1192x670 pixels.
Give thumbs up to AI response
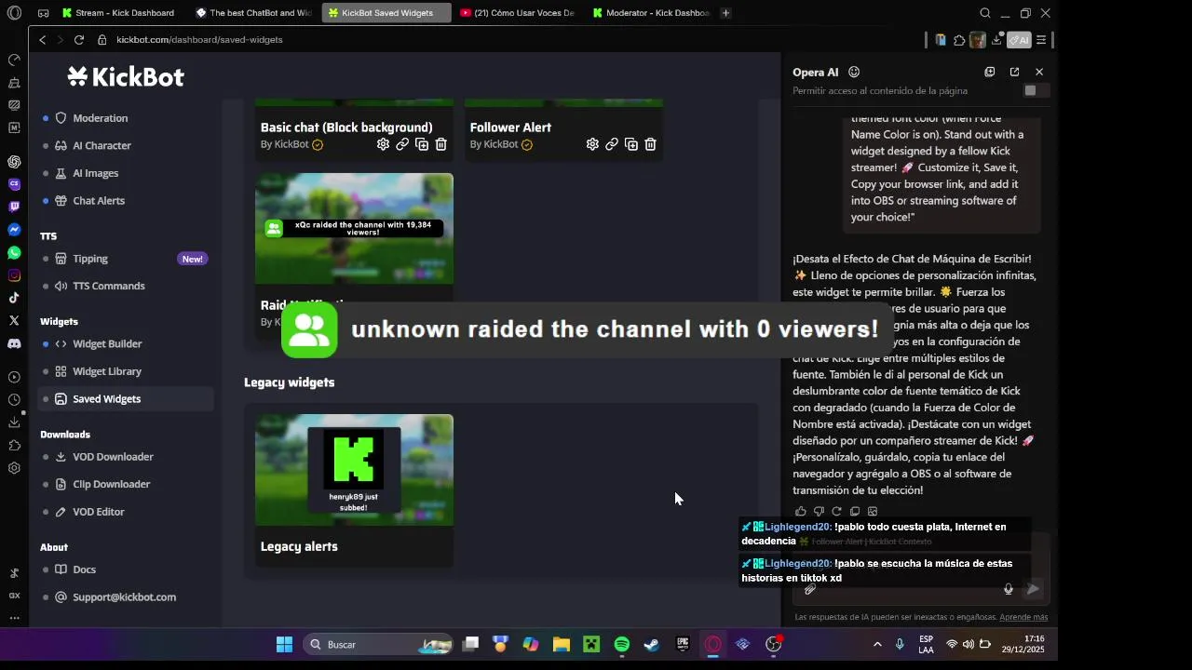click(801, 511)
